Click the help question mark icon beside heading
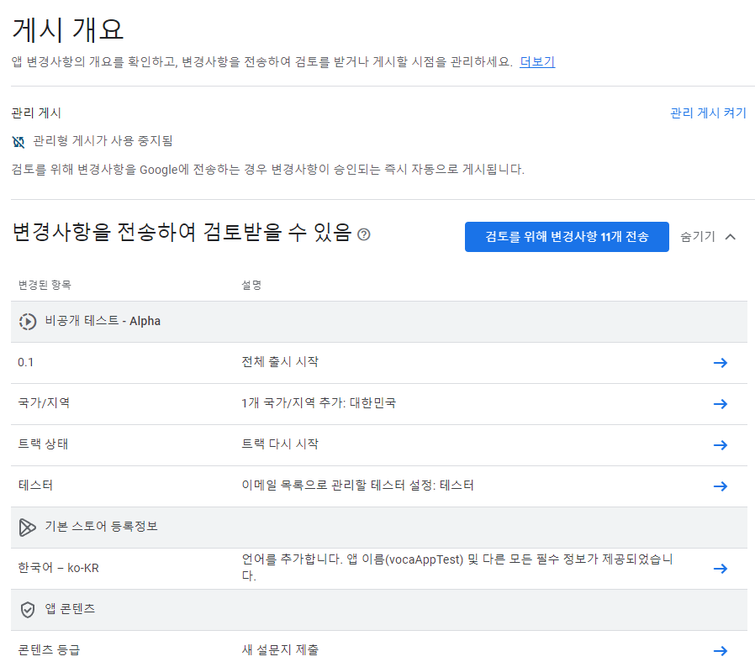755x667 pixels. [364, 234]
